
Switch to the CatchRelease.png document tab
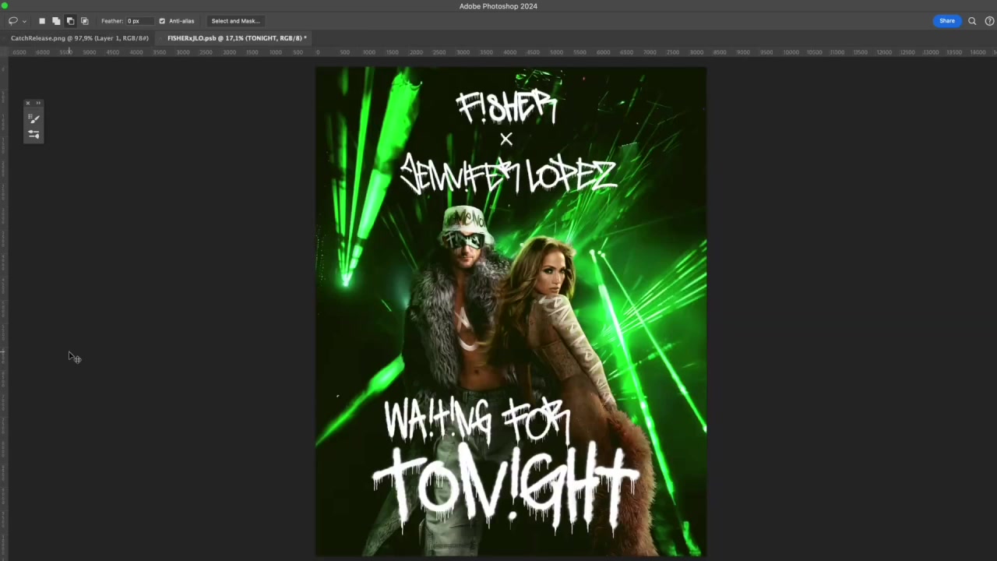(79, 38)
